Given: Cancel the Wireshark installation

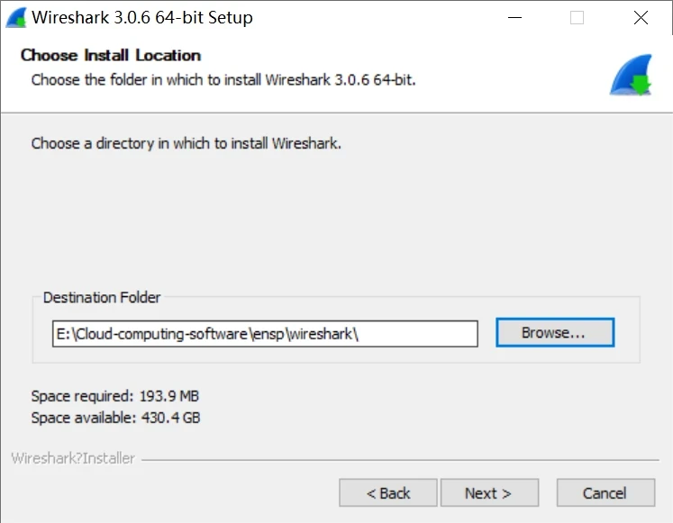Looking at the screenshot, I should 605,492.
